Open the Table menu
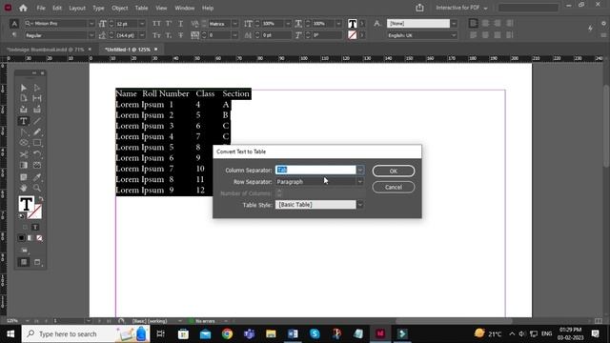Image resolution: width=610 pixels, height=343 pixels. coord(141,8)
